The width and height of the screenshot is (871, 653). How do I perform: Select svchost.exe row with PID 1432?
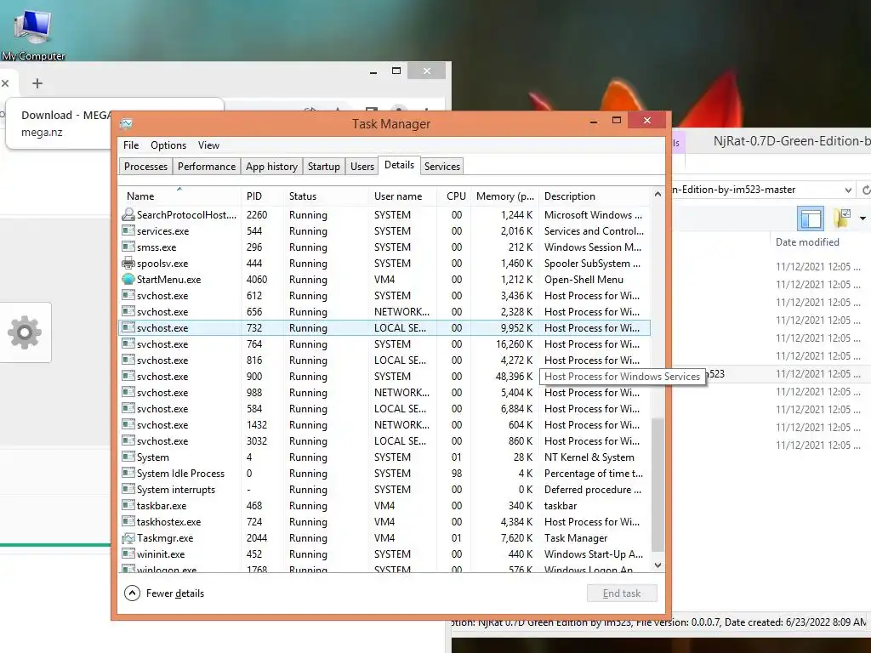tap(384, 425)
